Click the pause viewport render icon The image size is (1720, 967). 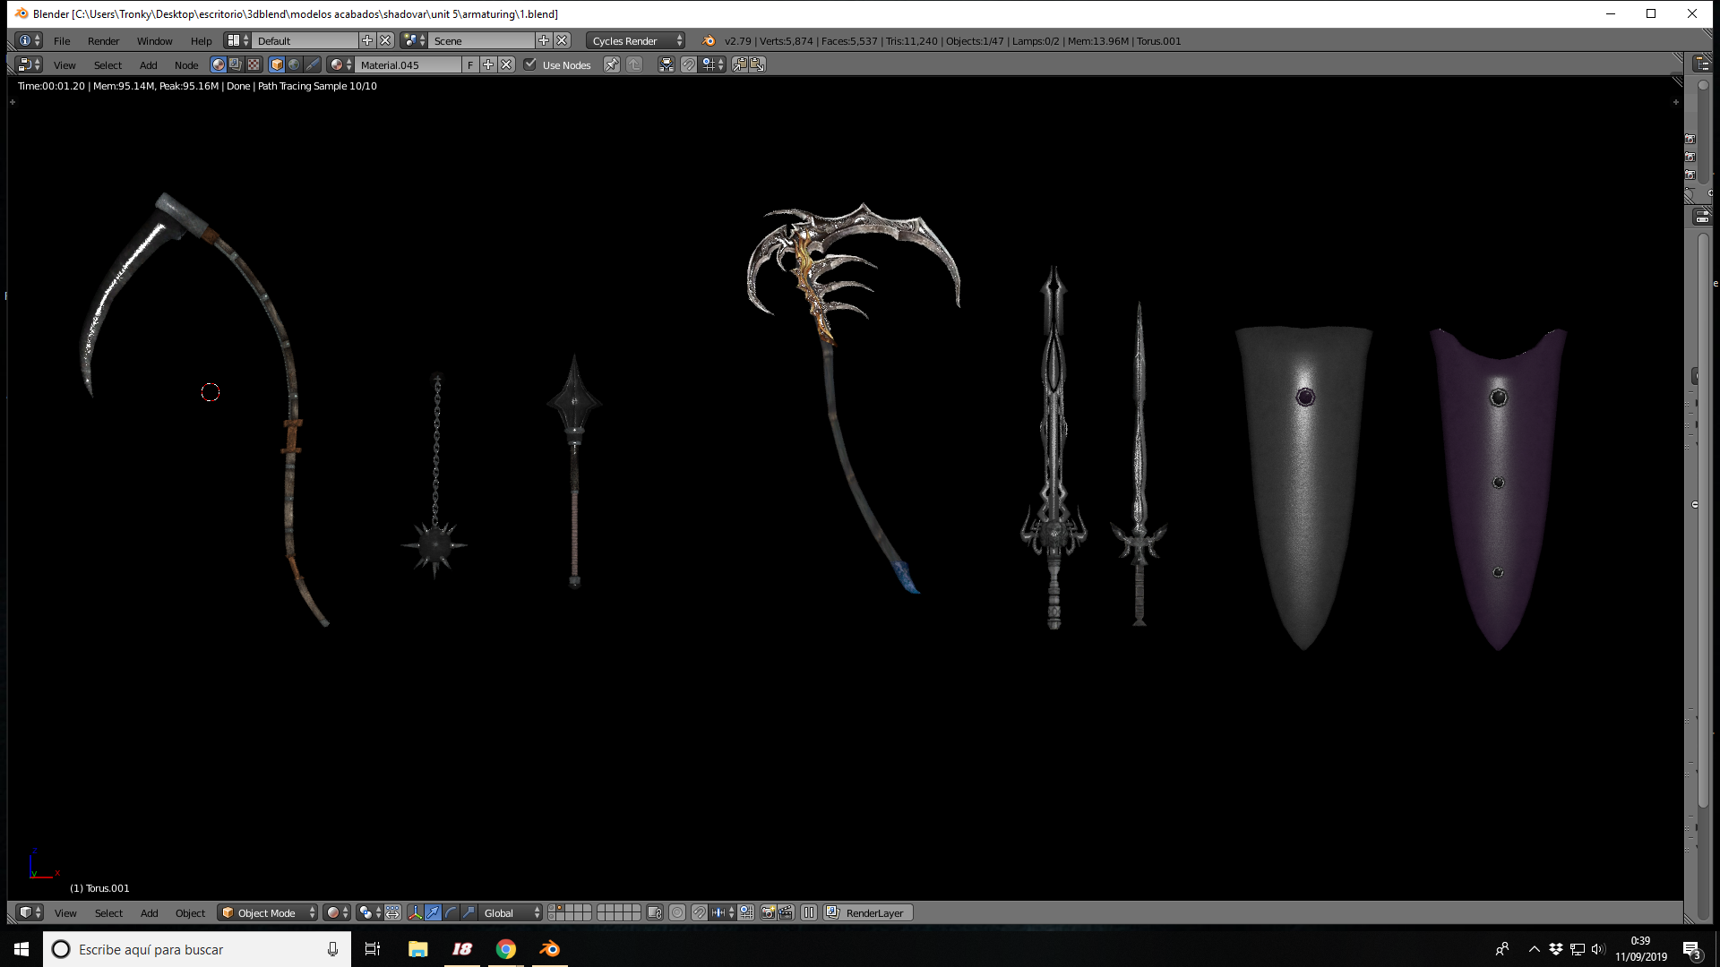809,912
